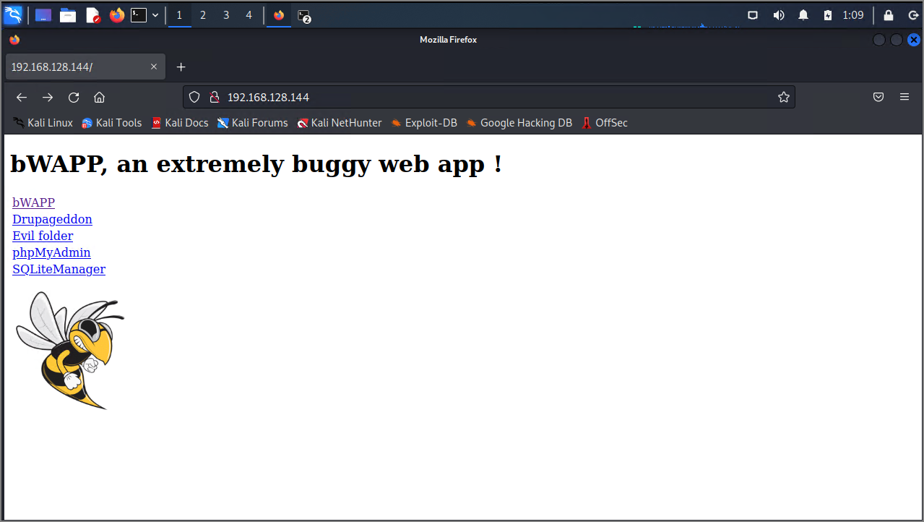Screen dimensions: 924x522
Task: Switch to workspace 4
Action: (249, 14)
